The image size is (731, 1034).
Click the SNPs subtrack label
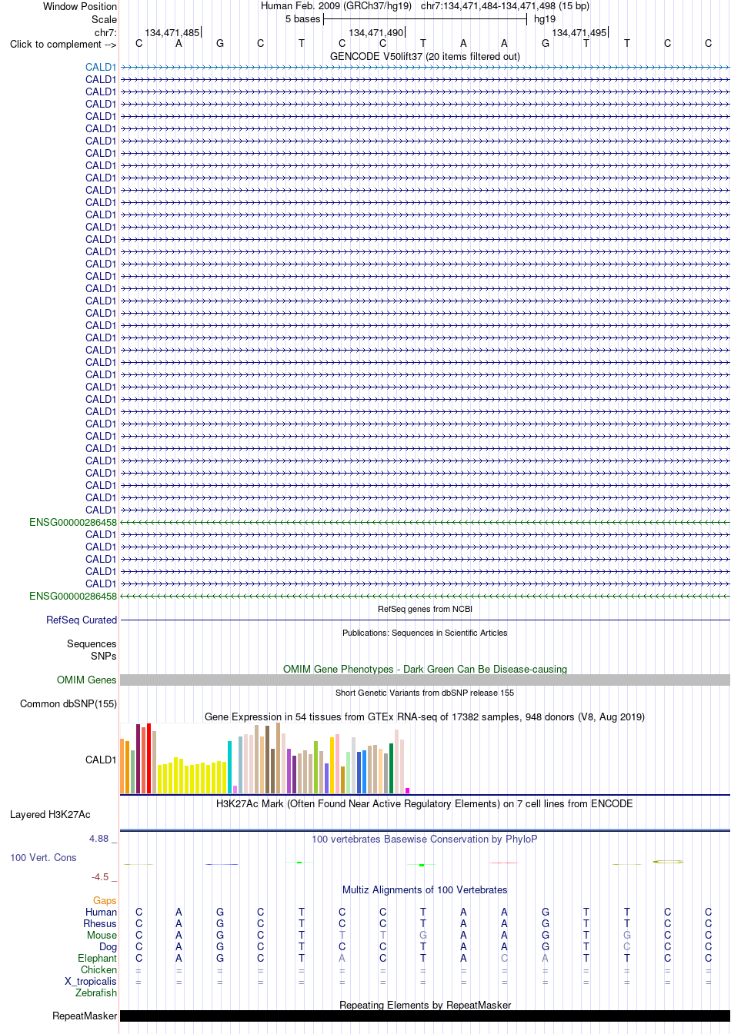coord(103,657)
